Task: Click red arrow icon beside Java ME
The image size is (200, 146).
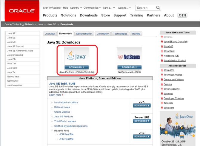Action: tap(162, 46)
